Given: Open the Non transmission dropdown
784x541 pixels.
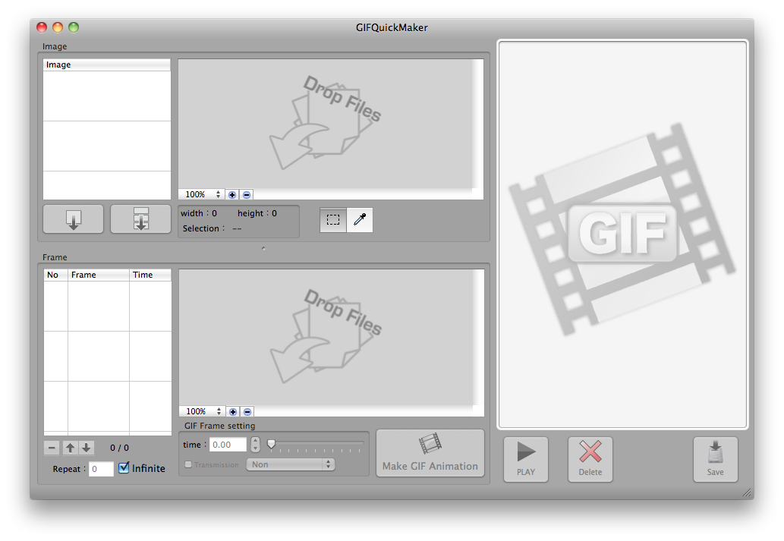Looking at the screenshot, I should coord(291,464).
